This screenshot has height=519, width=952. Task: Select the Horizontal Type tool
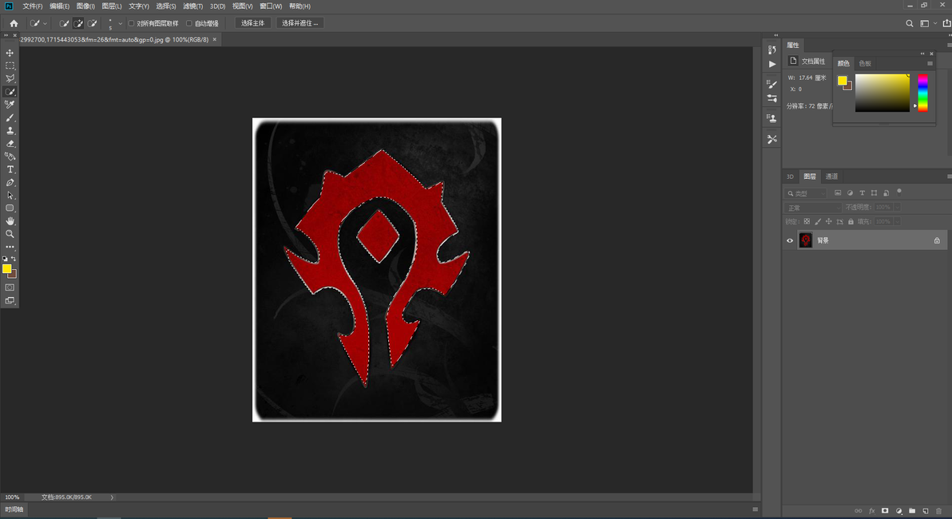click(10, 169)
